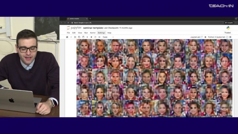Open the Settings menu

[101, 33]
